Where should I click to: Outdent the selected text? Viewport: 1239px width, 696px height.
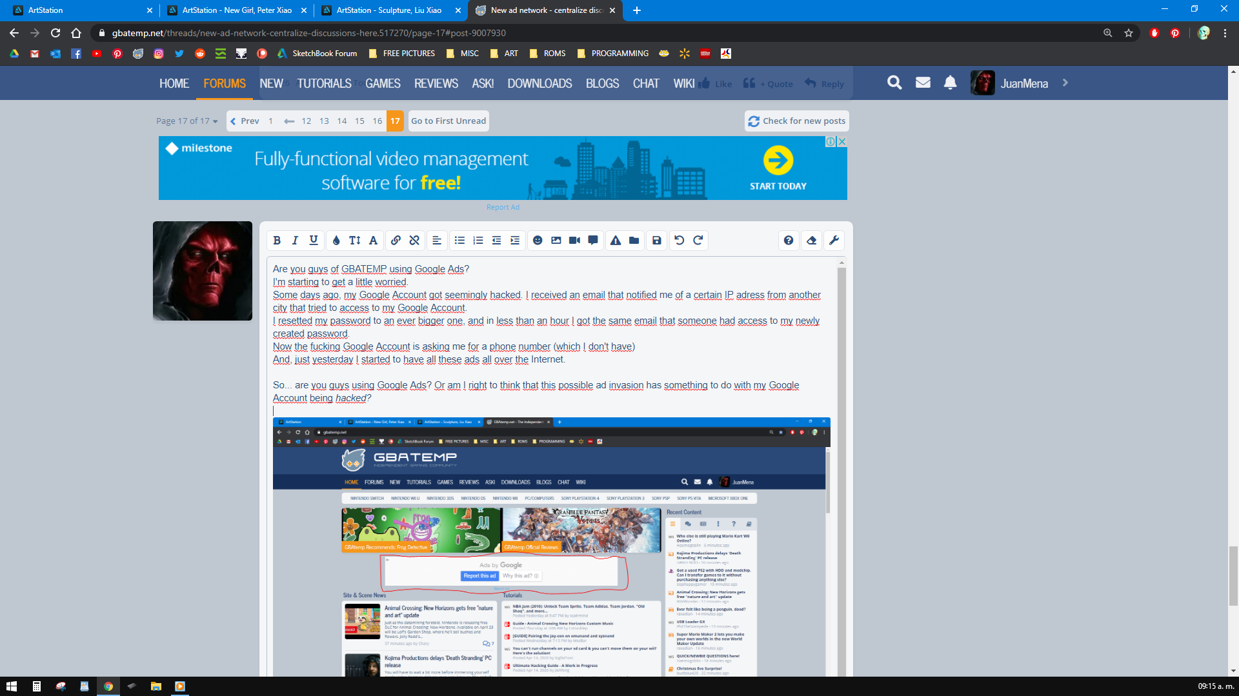click(x=496, y=241)
